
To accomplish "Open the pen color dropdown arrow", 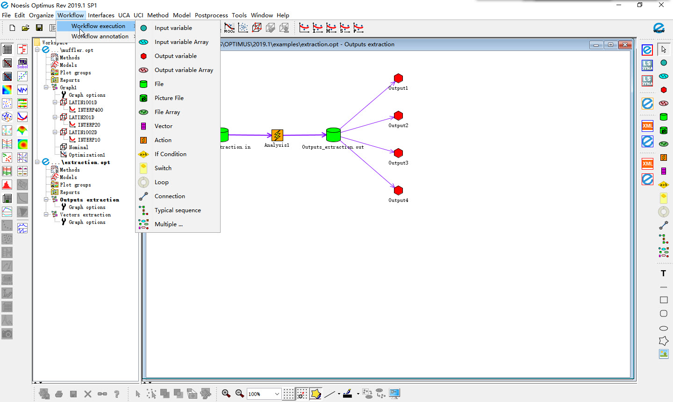I will click(x=358, y=394).
